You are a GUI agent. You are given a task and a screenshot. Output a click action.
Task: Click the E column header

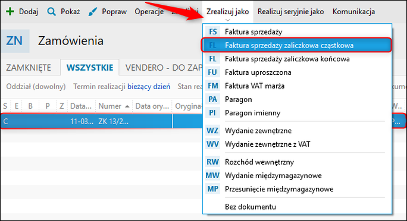(17, 106)
